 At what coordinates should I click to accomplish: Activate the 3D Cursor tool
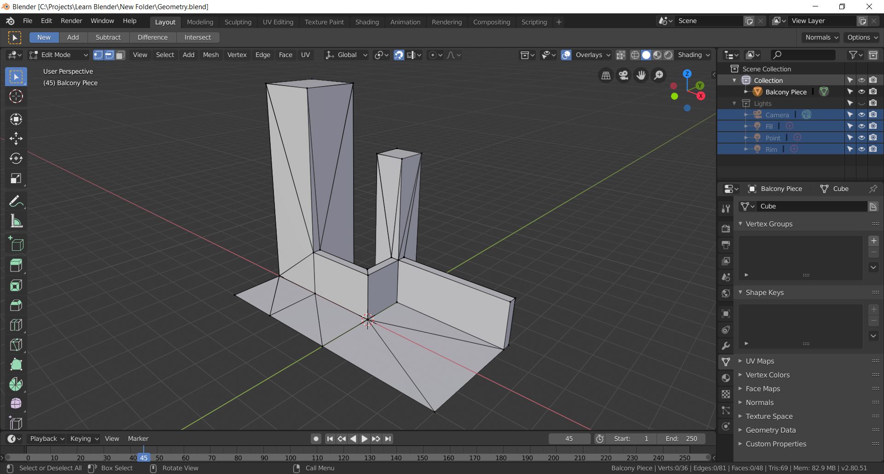(16, 96)
